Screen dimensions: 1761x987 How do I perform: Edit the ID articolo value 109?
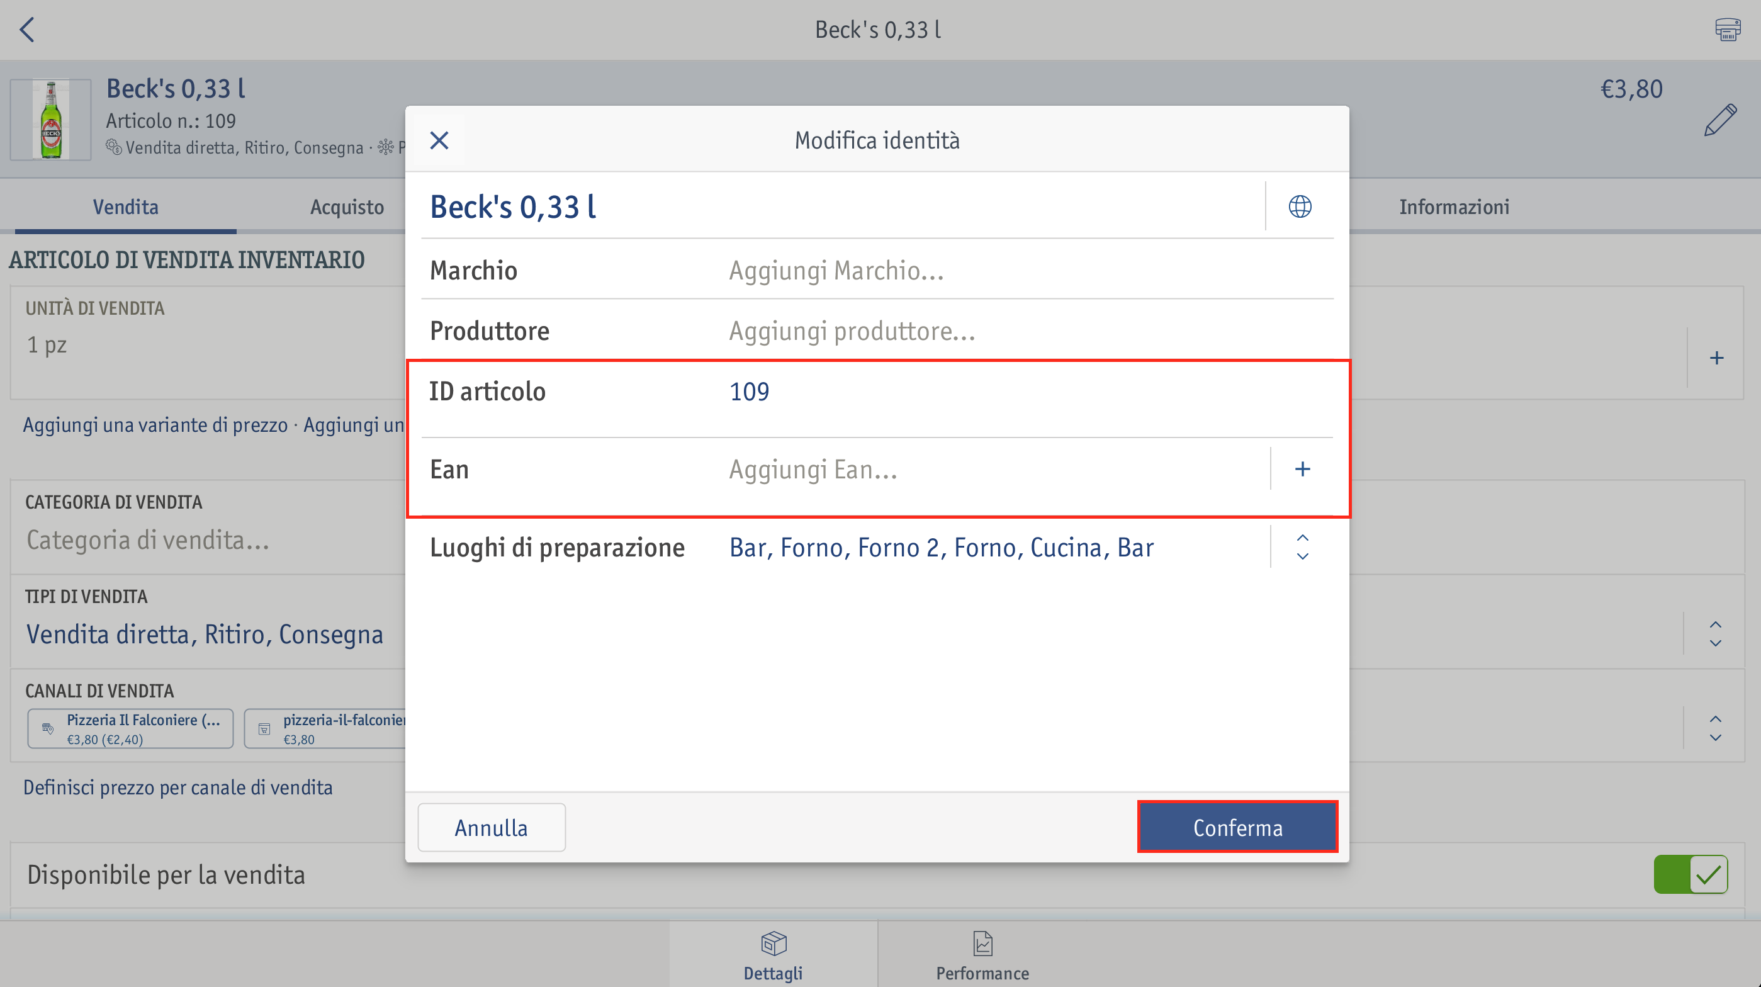[x=748, y=392]
